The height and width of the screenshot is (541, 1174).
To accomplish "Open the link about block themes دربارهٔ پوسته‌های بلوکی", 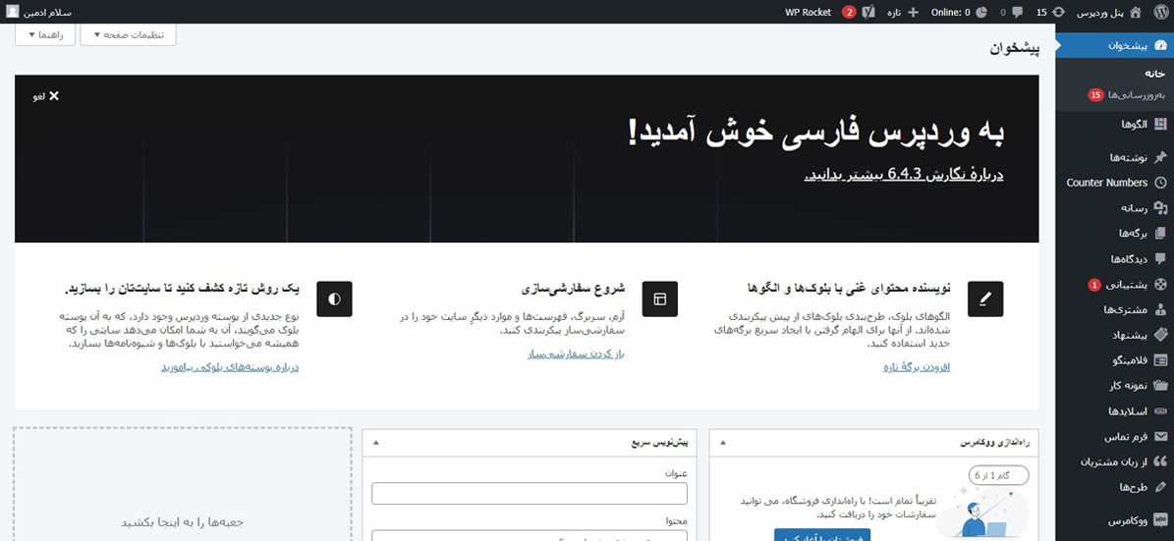I will 230,368.
